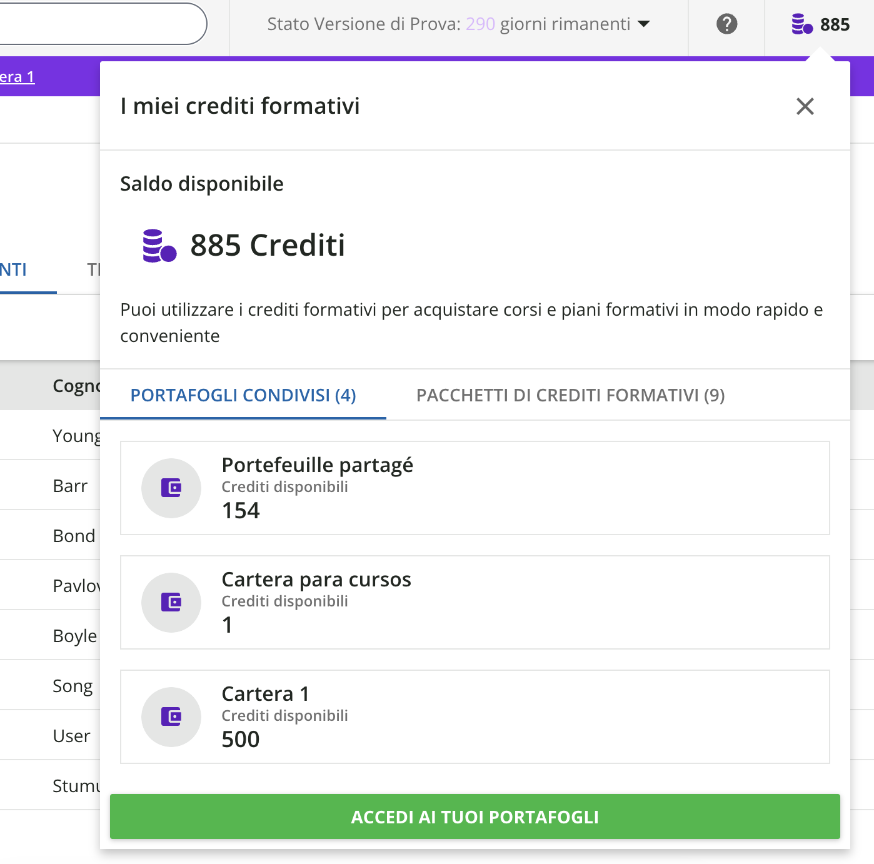Open Pacchetti di Crediti Formativi tab
The width and height of the screenshot is (874, 864).
pos(570,395)
